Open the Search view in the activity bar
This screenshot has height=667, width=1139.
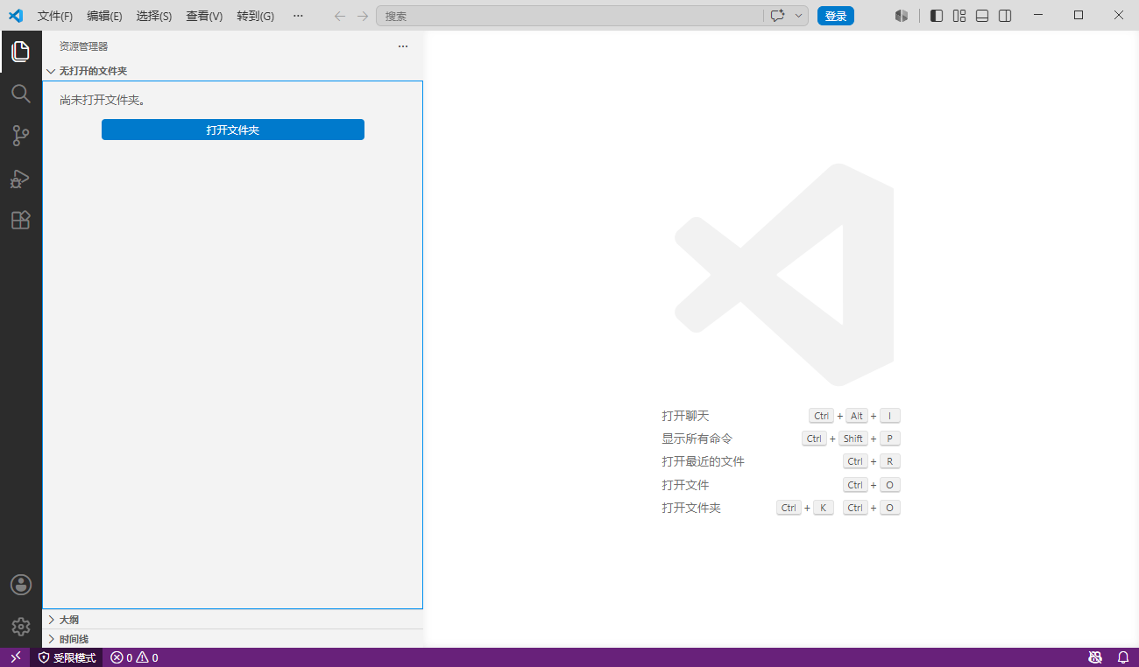20,94
